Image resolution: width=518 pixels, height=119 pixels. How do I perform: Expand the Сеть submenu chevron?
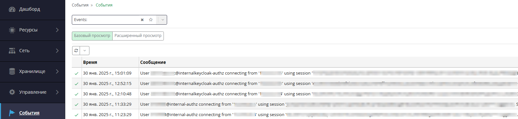[x=57, y=51]
